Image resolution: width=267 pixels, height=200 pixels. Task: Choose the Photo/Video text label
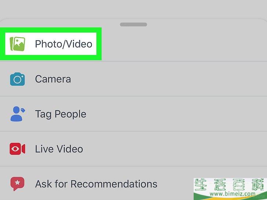[x=63, y=44]
